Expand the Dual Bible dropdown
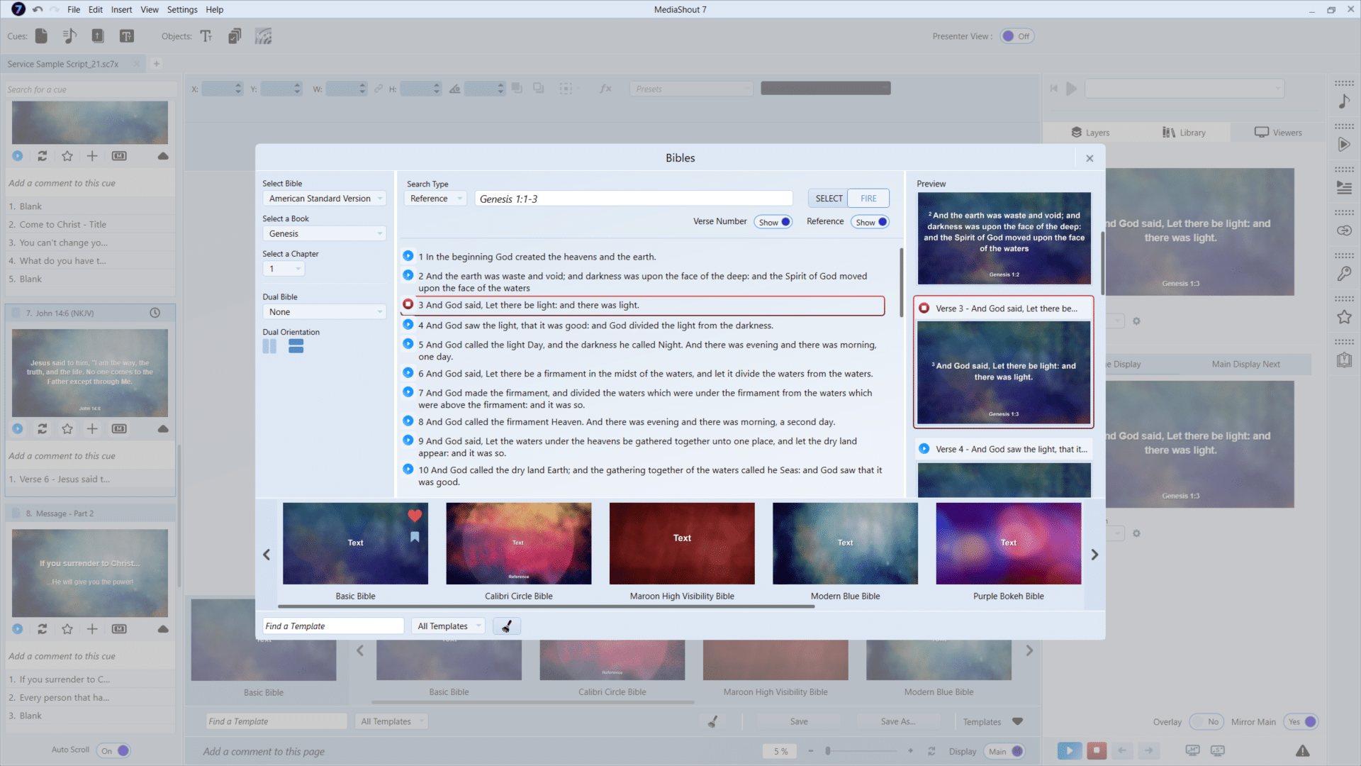The height and width of the screenshot is (766, 1361). tap(324, 311)
